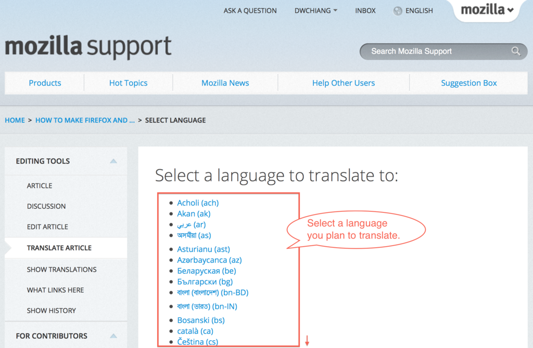Click the mozilla support logo

coord(88,46)
